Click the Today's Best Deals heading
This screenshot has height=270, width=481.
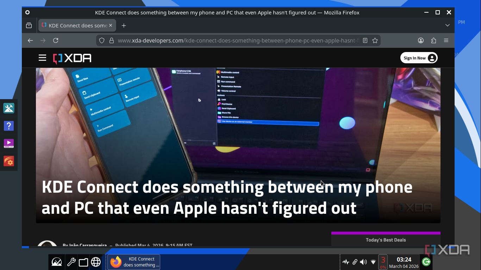[386, 240]
